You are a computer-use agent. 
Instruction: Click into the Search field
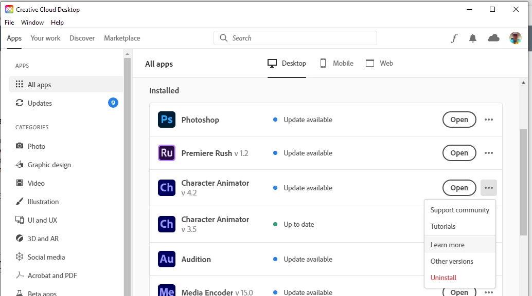pos(295,38)
